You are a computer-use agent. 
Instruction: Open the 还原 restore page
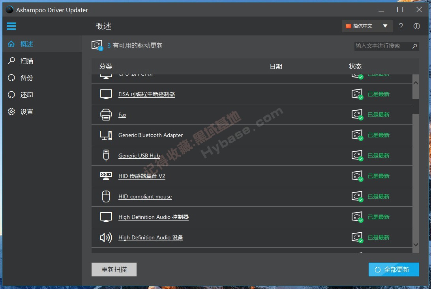click(42, 95)
